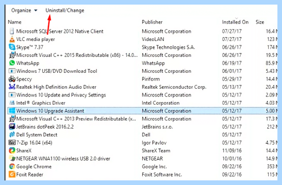
Task: Select the Speccy entry
Action: (24, 79)
